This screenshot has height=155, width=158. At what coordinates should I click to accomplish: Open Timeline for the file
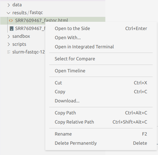click(101, 71)
